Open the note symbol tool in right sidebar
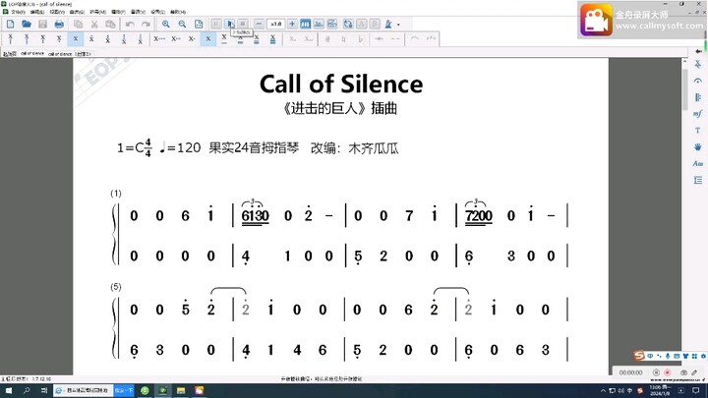 pyautogui.click(x=698, y=65)
